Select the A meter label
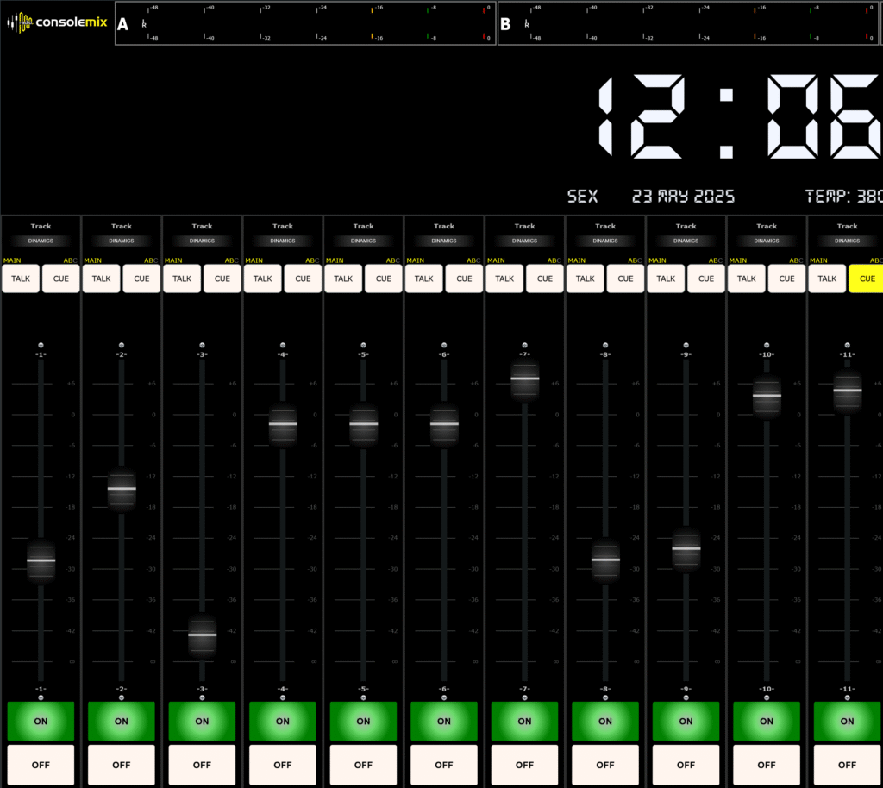This screenshot has height=788, width=883. pos(122,24)
